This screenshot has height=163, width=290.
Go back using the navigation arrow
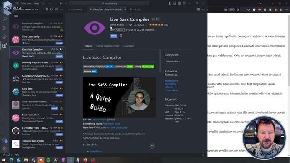pos(61,3)
